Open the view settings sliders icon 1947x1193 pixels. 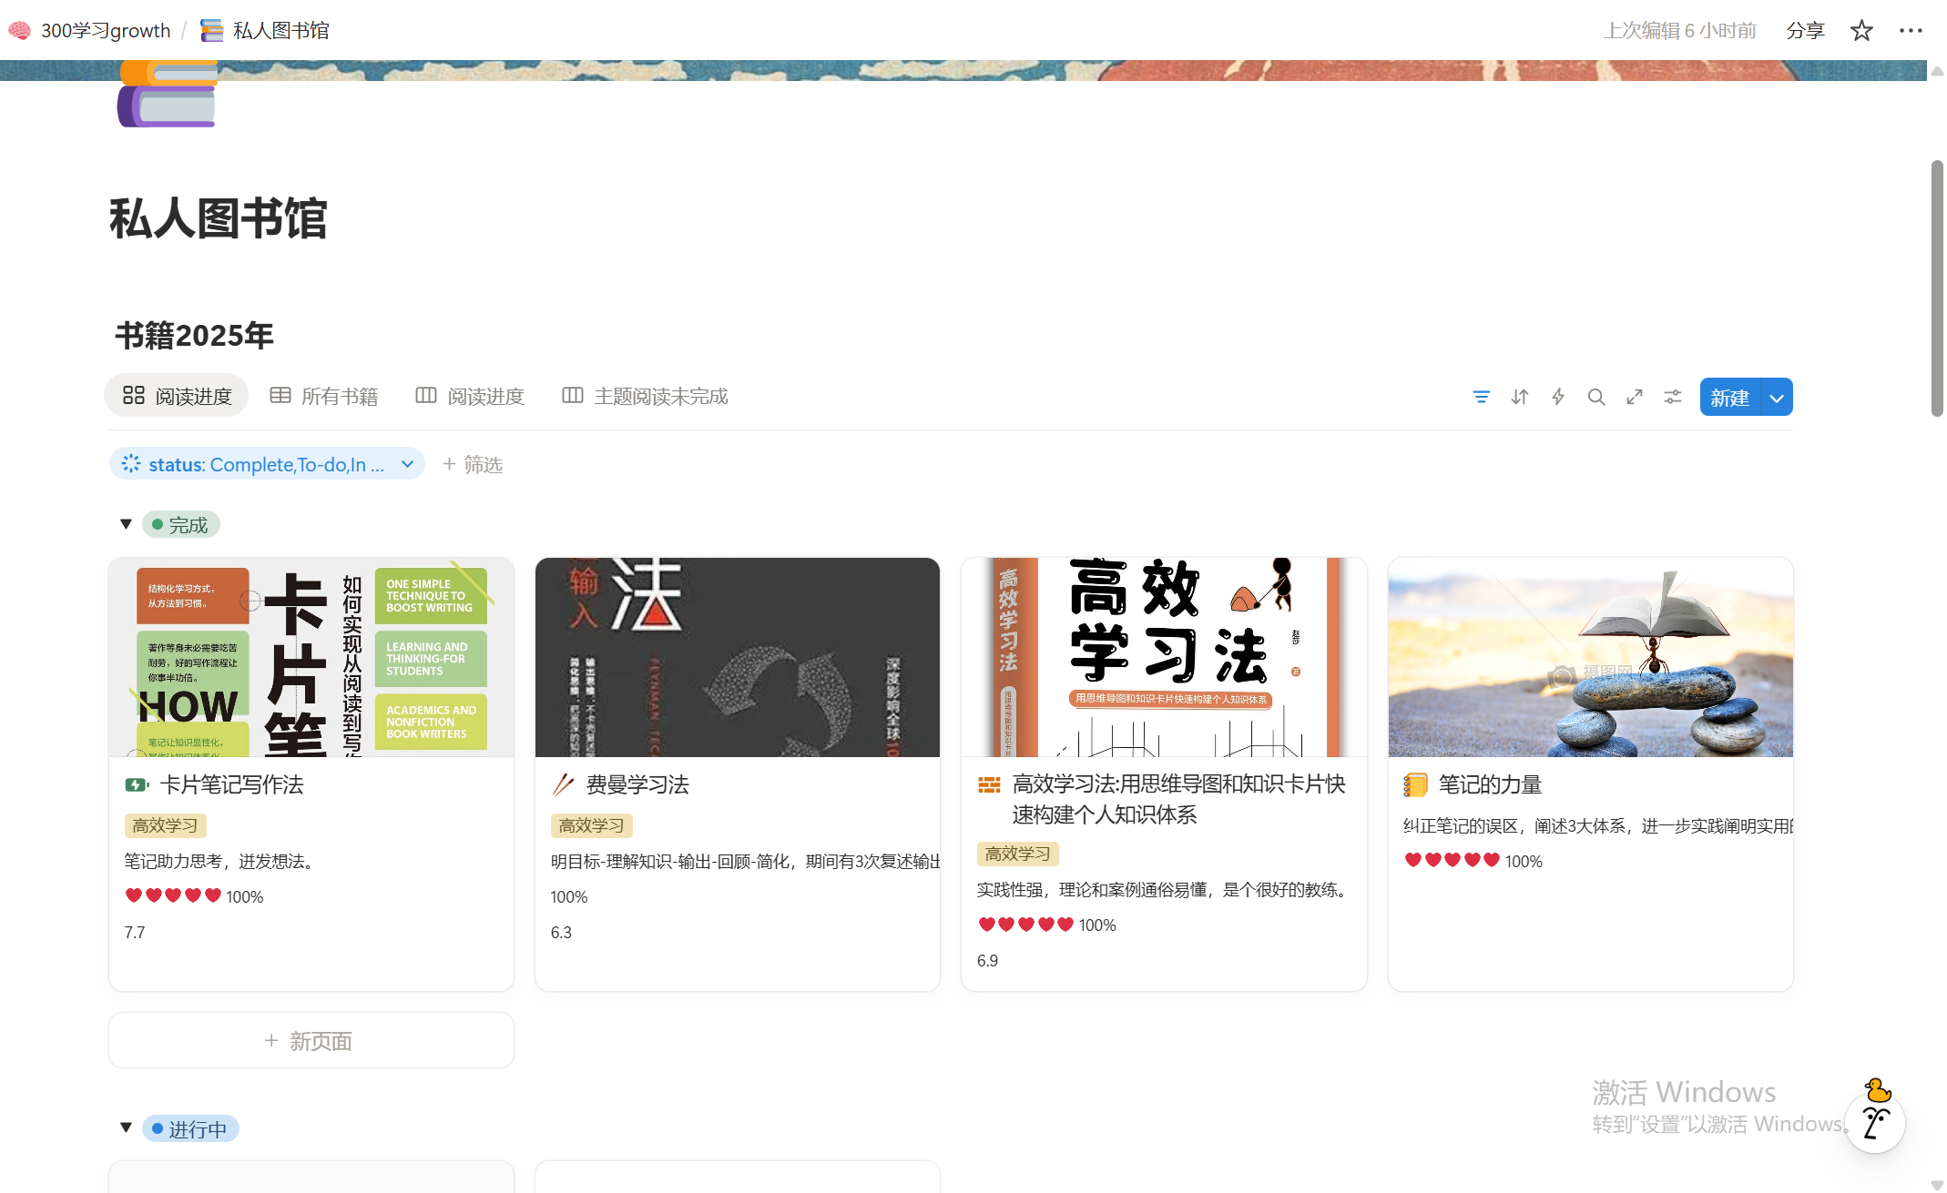[x=1672, y=397]
